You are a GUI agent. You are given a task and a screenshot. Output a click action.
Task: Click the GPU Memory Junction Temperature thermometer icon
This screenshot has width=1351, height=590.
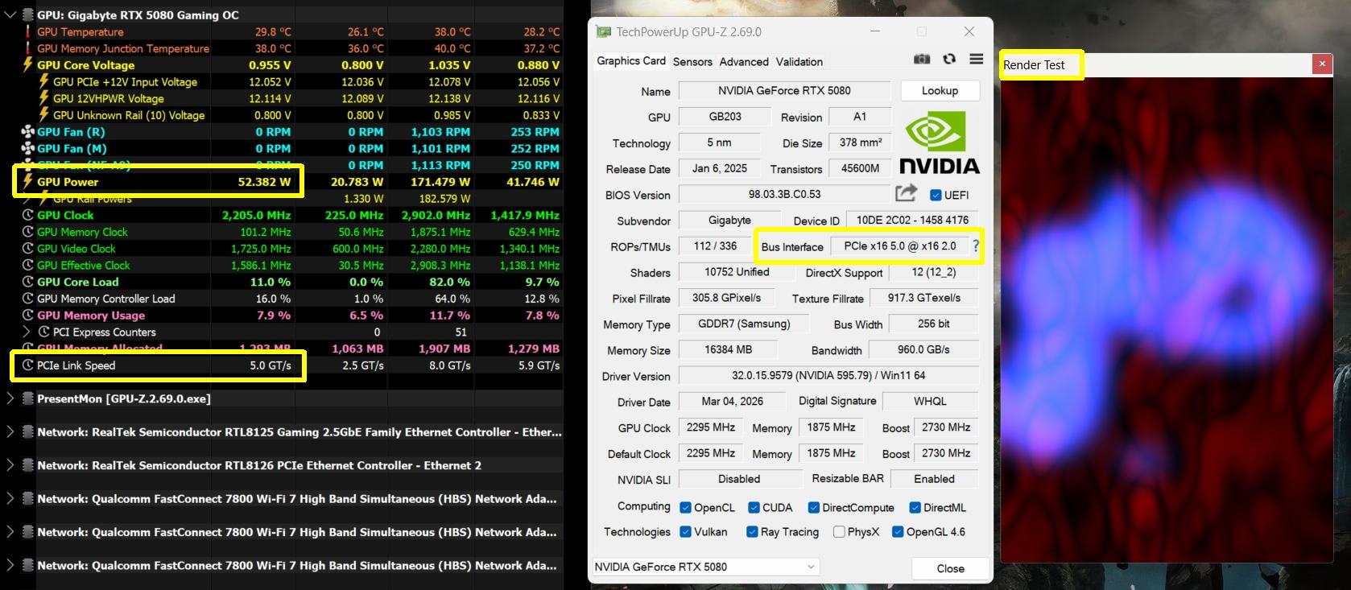point(27,48)
